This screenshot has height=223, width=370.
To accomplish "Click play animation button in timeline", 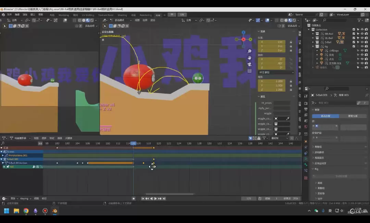I will (156, 199).
